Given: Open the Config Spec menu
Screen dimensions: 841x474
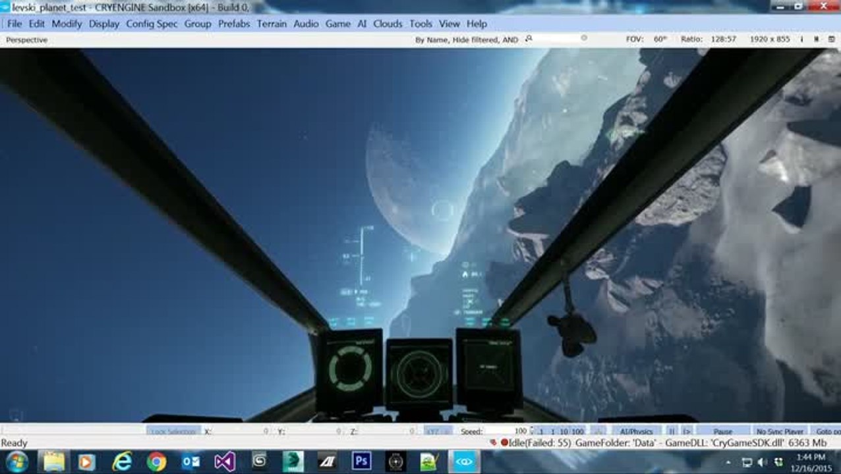Looking at the screenshot, I should pos(152,24).
